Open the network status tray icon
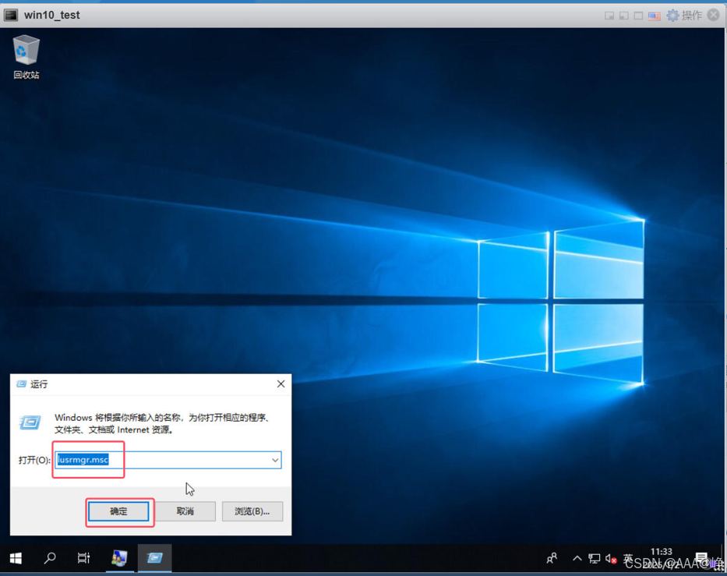Screen dimensions: 727x576 coord(595,558)
